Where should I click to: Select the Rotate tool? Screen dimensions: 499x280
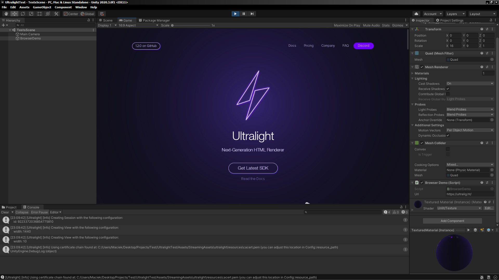(23, 14)
